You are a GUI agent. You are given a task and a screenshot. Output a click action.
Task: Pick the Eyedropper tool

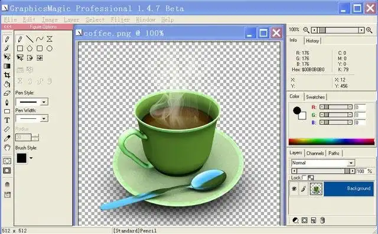[7, 138]
